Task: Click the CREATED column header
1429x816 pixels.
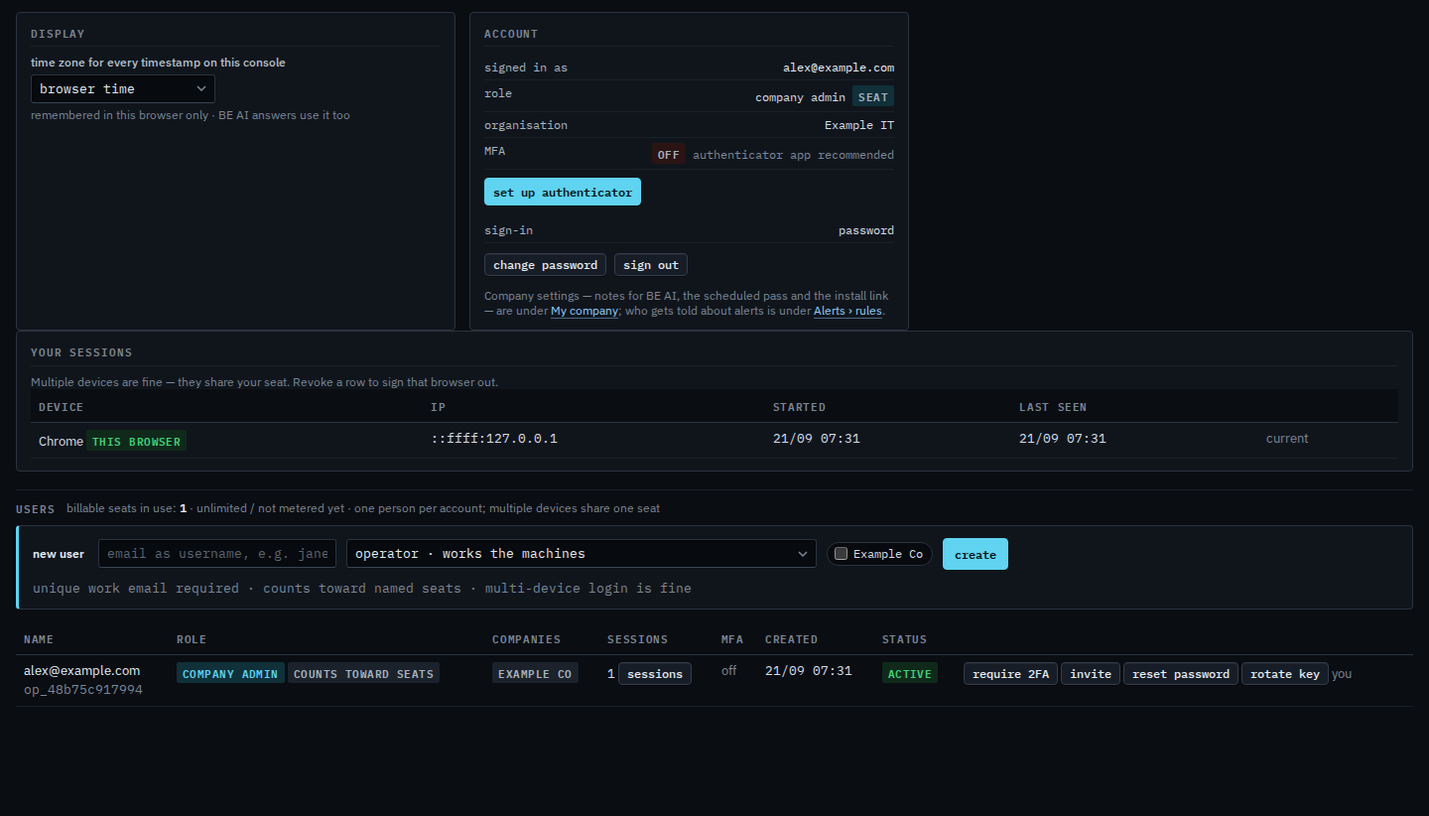Action: click(792, 639)
